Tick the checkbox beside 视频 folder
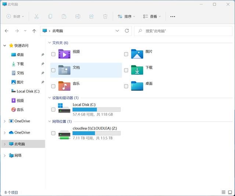This screenshot has height=196, width=235. click(53, 54)
